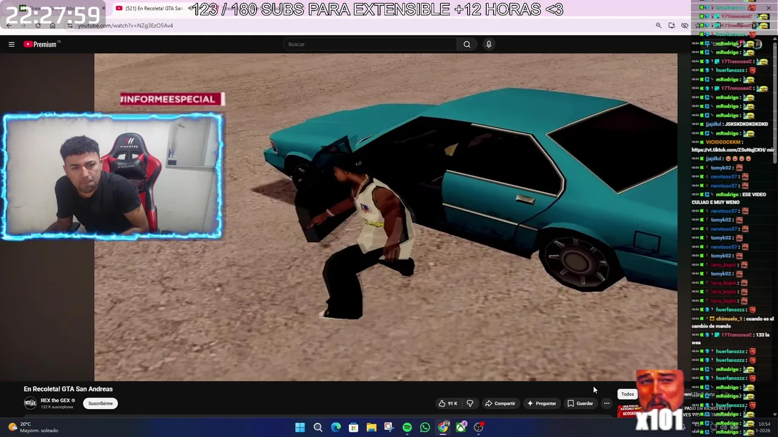Click the Preguntar button
The image size is (778, 437).
[x=542, y=404]
